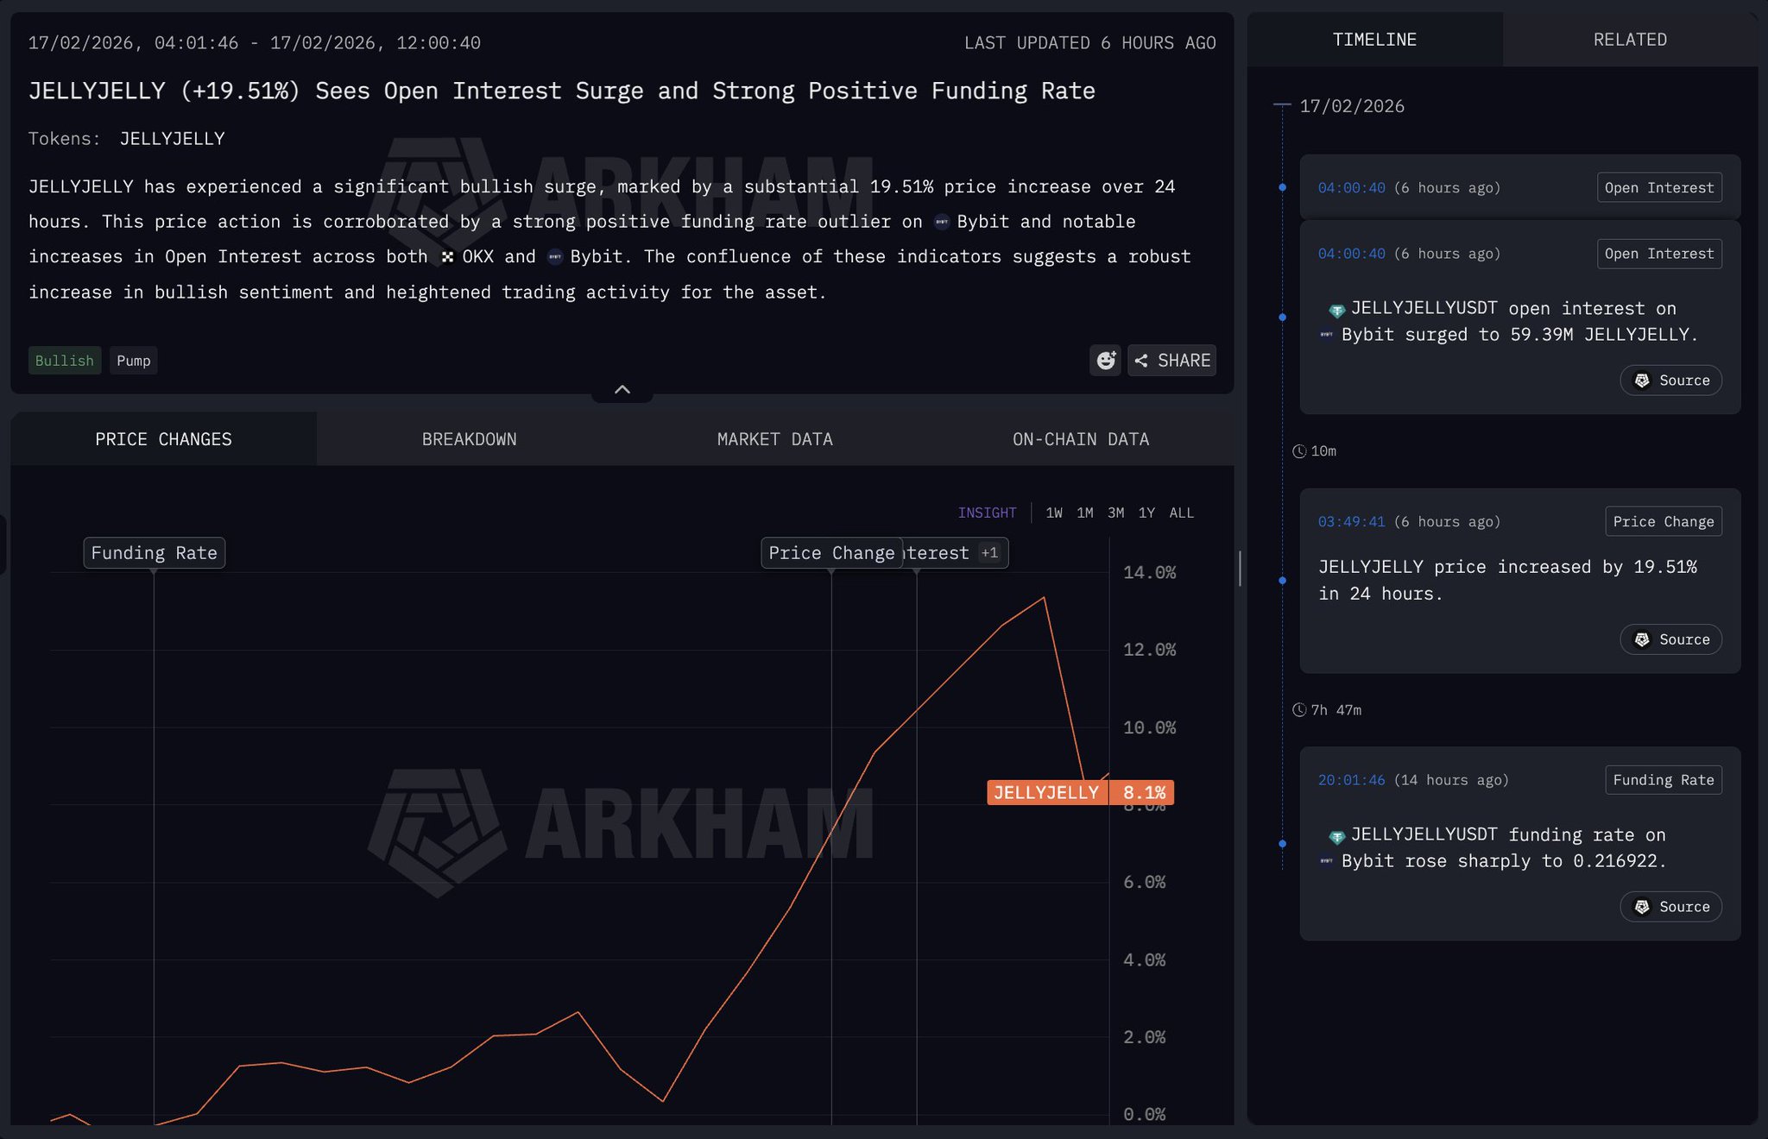Click the JELLYJELLYUSDT token icon in open interest card
Viewport: 1768px width, 1139px height.
[1336, 310]
